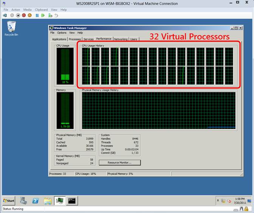Viewport: 254px width, 213px height.
Task: Click the tray icon left of the clock
Action: 229,201
